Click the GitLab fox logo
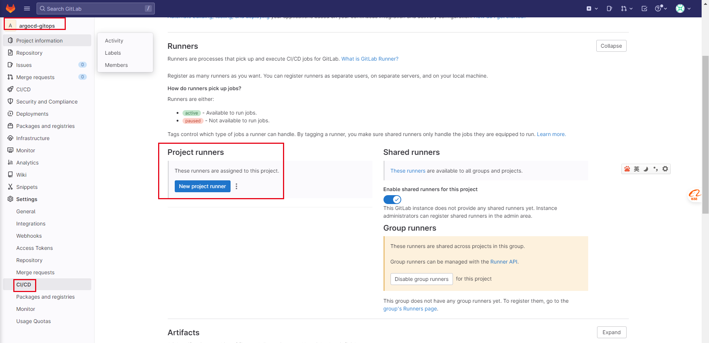 (x=10, y=9)
